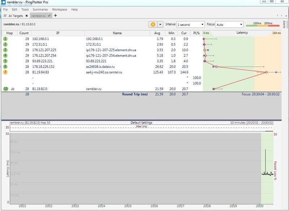This screenshot has width=289, height=211.
Task: Open the Workspace menu
Action: pos(59,9)
